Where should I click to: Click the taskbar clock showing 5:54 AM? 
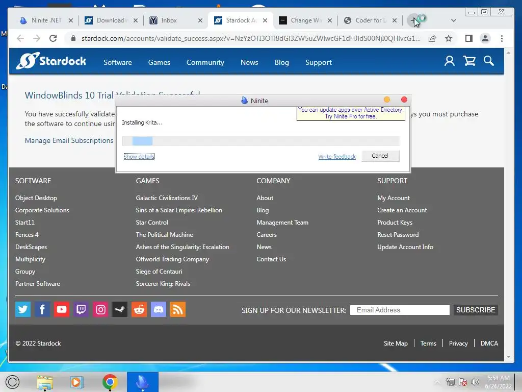click(499, 382)
